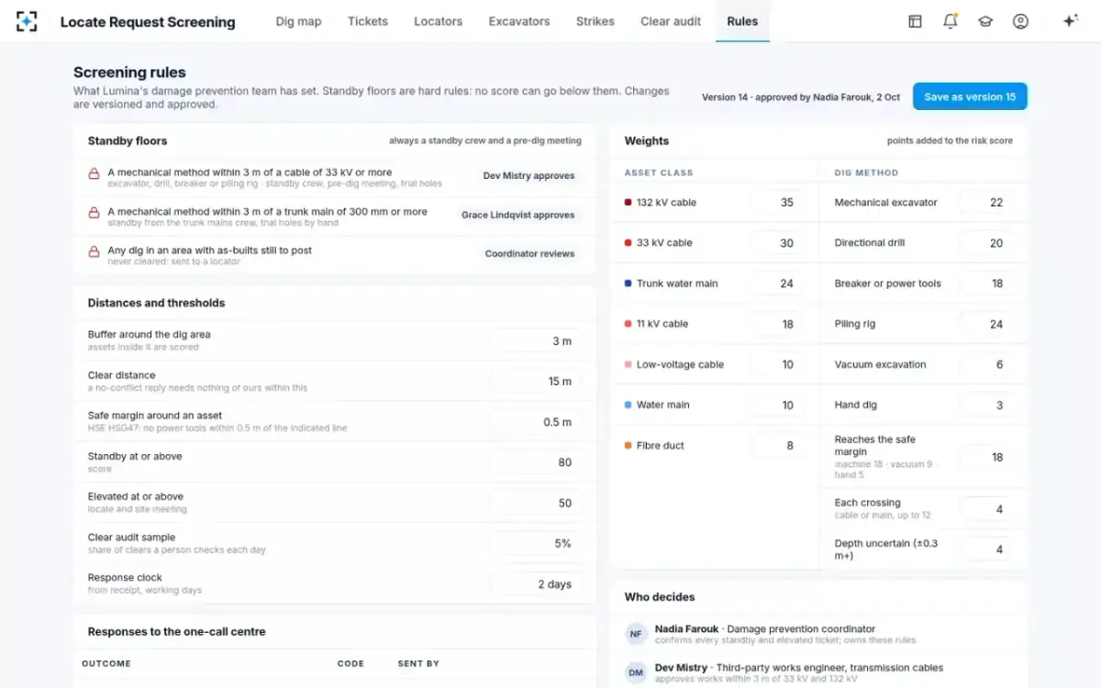Switch to the Dig map tab
The height and width of the screenshot is (688, 1101).
point(298,21)
